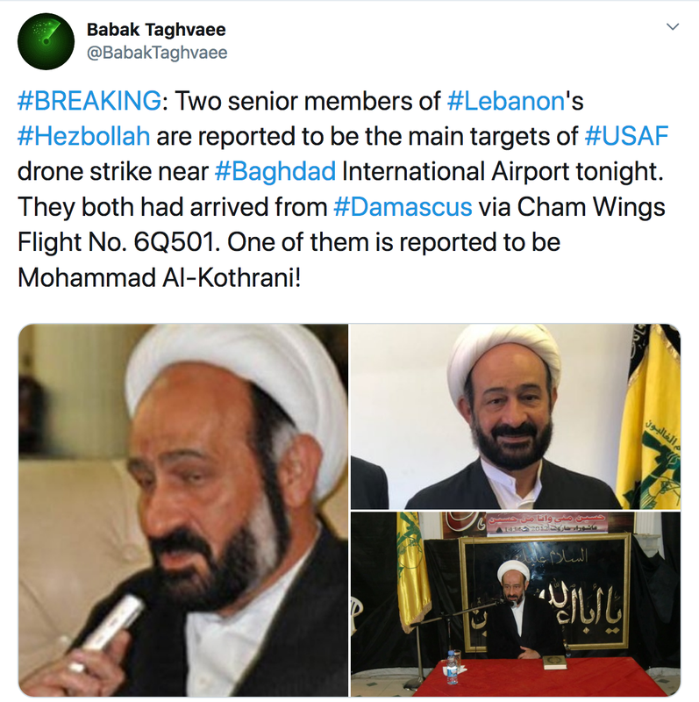Select 'International Airport tonight' tweet text
This screenshot has height=702, width=699.
[x=503, y=171]
